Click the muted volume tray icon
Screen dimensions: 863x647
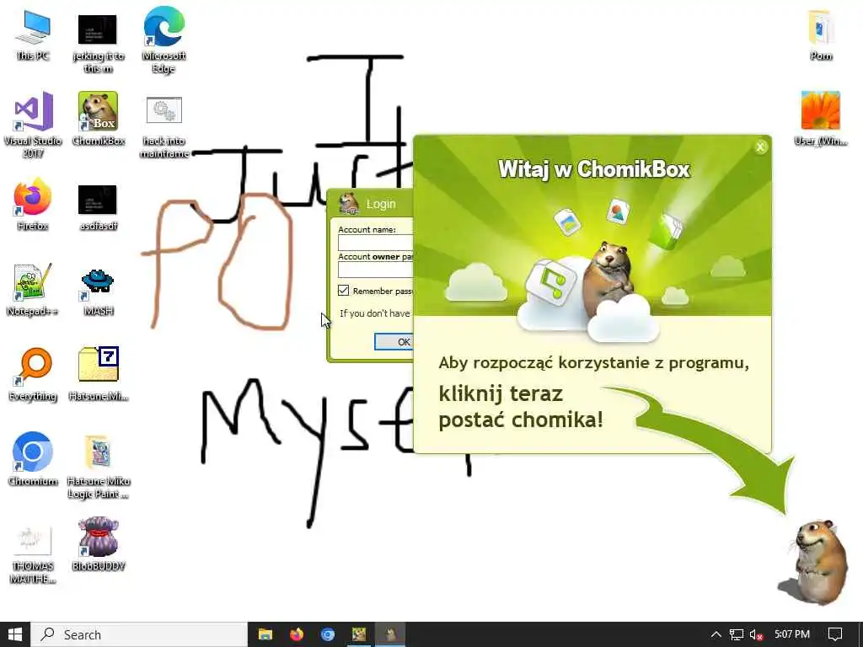pos(756,634)
